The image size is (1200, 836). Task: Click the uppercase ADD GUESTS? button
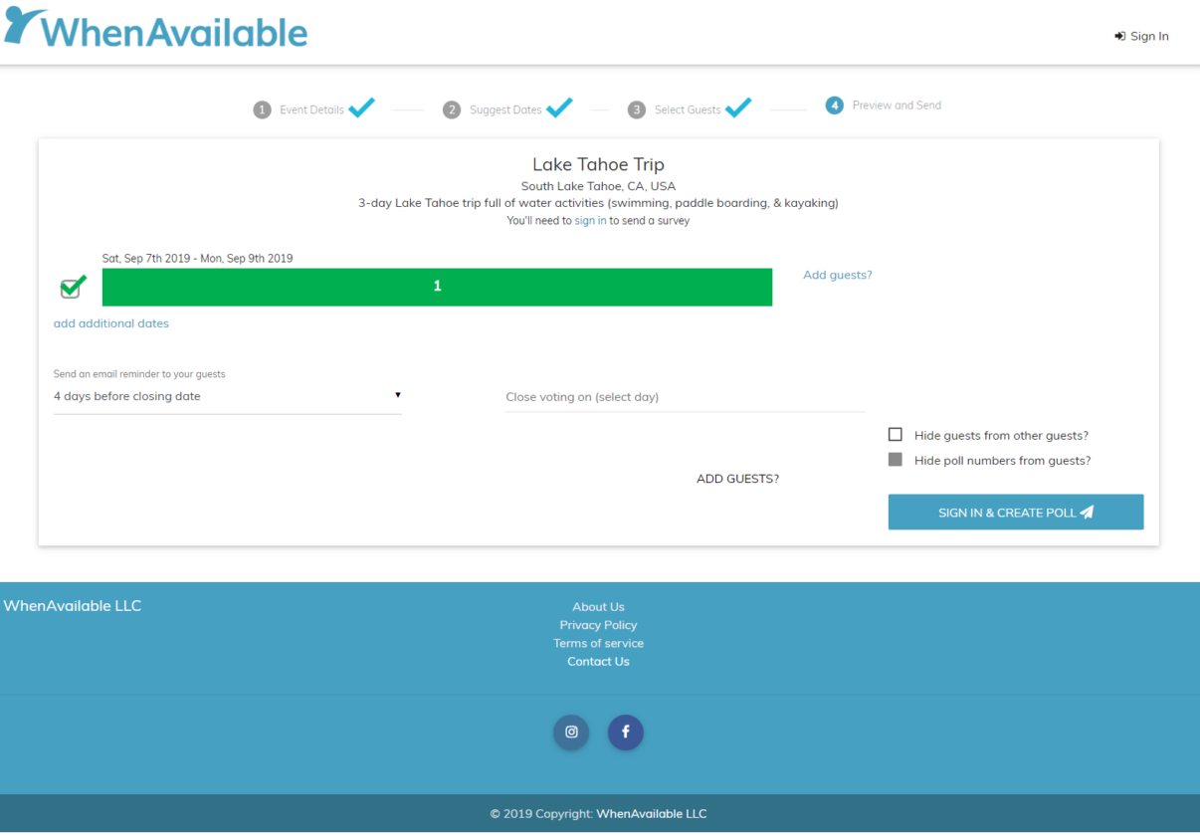(737, 479)
